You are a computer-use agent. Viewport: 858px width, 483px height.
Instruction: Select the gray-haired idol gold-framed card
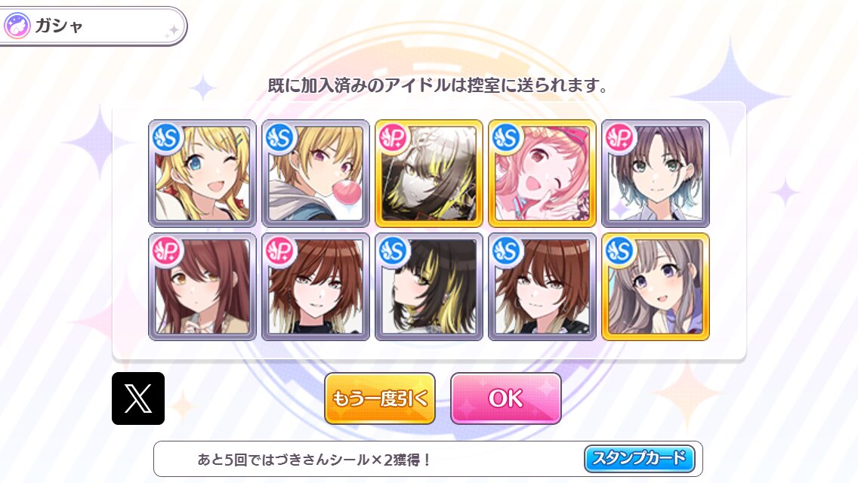click(x=656, y=287)
